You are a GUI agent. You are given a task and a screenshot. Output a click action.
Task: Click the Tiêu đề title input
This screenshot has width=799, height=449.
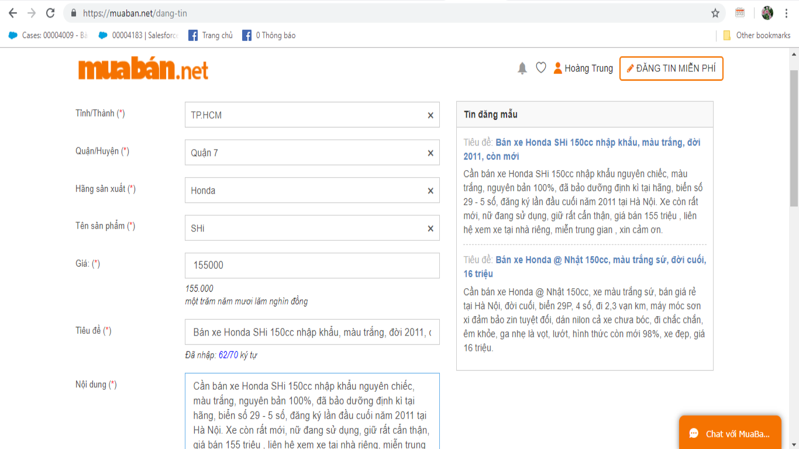click(312, 332)
